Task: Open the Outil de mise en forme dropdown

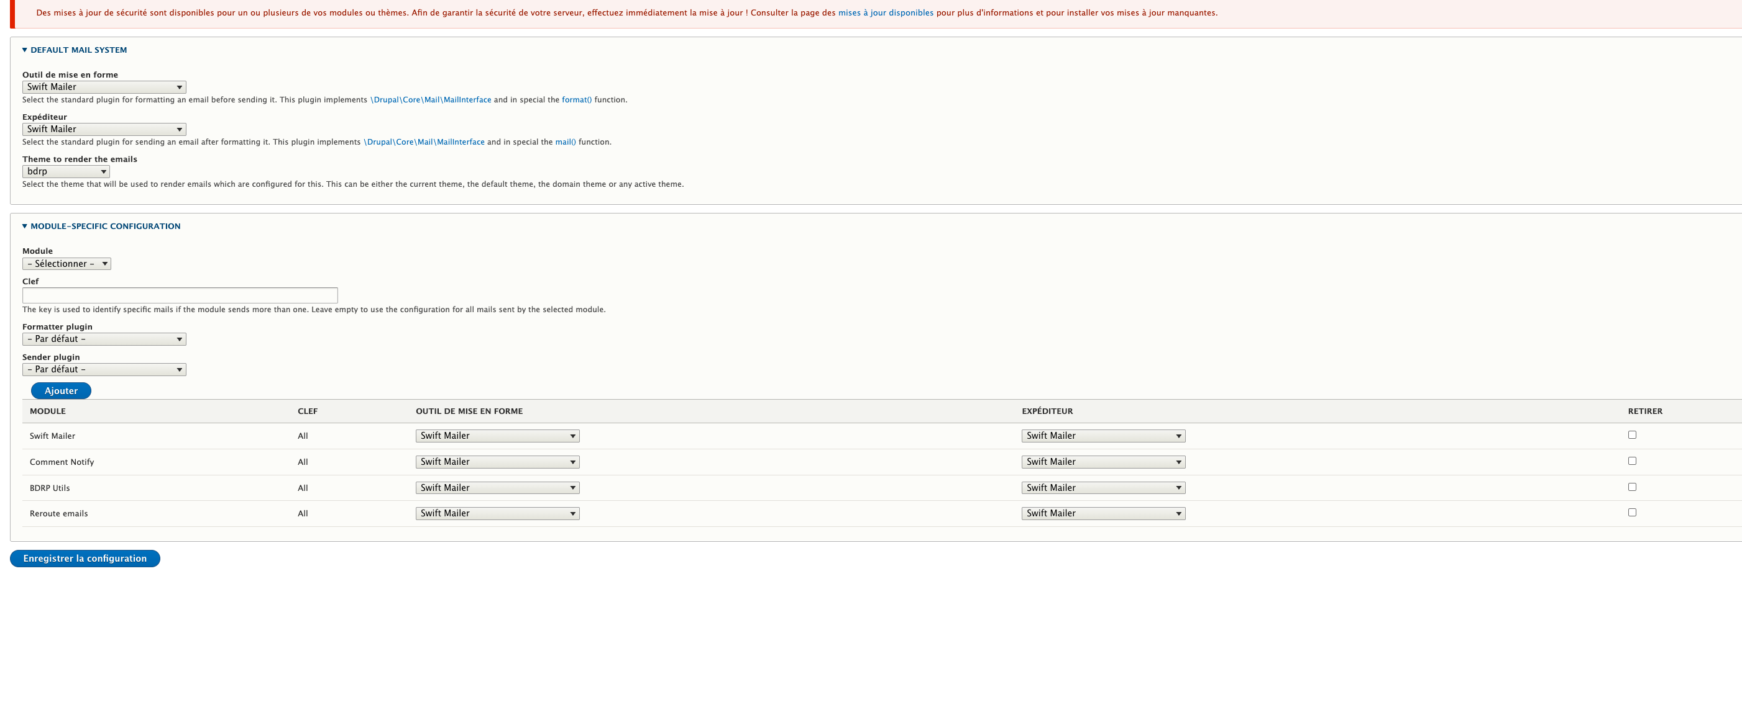Action: coord(104,87)
